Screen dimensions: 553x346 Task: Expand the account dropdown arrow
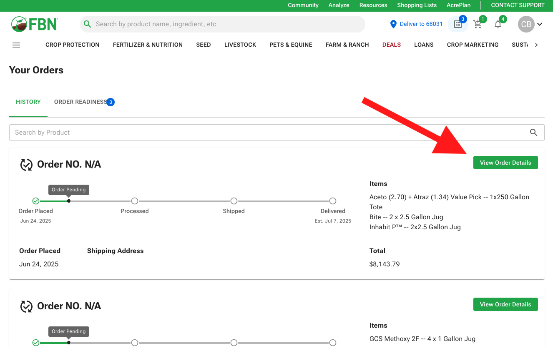pyautogui.click(x=540, y=24)
